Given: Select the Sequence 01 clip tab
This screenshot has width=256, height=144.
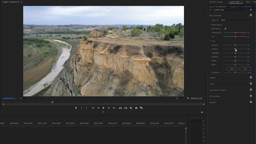Looking at the screenshot, I should (241, 7).
